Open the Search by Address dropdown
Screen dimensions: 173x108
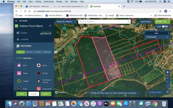[66, 22]
